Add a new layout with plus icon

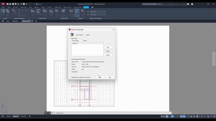[x=29, y=116]
